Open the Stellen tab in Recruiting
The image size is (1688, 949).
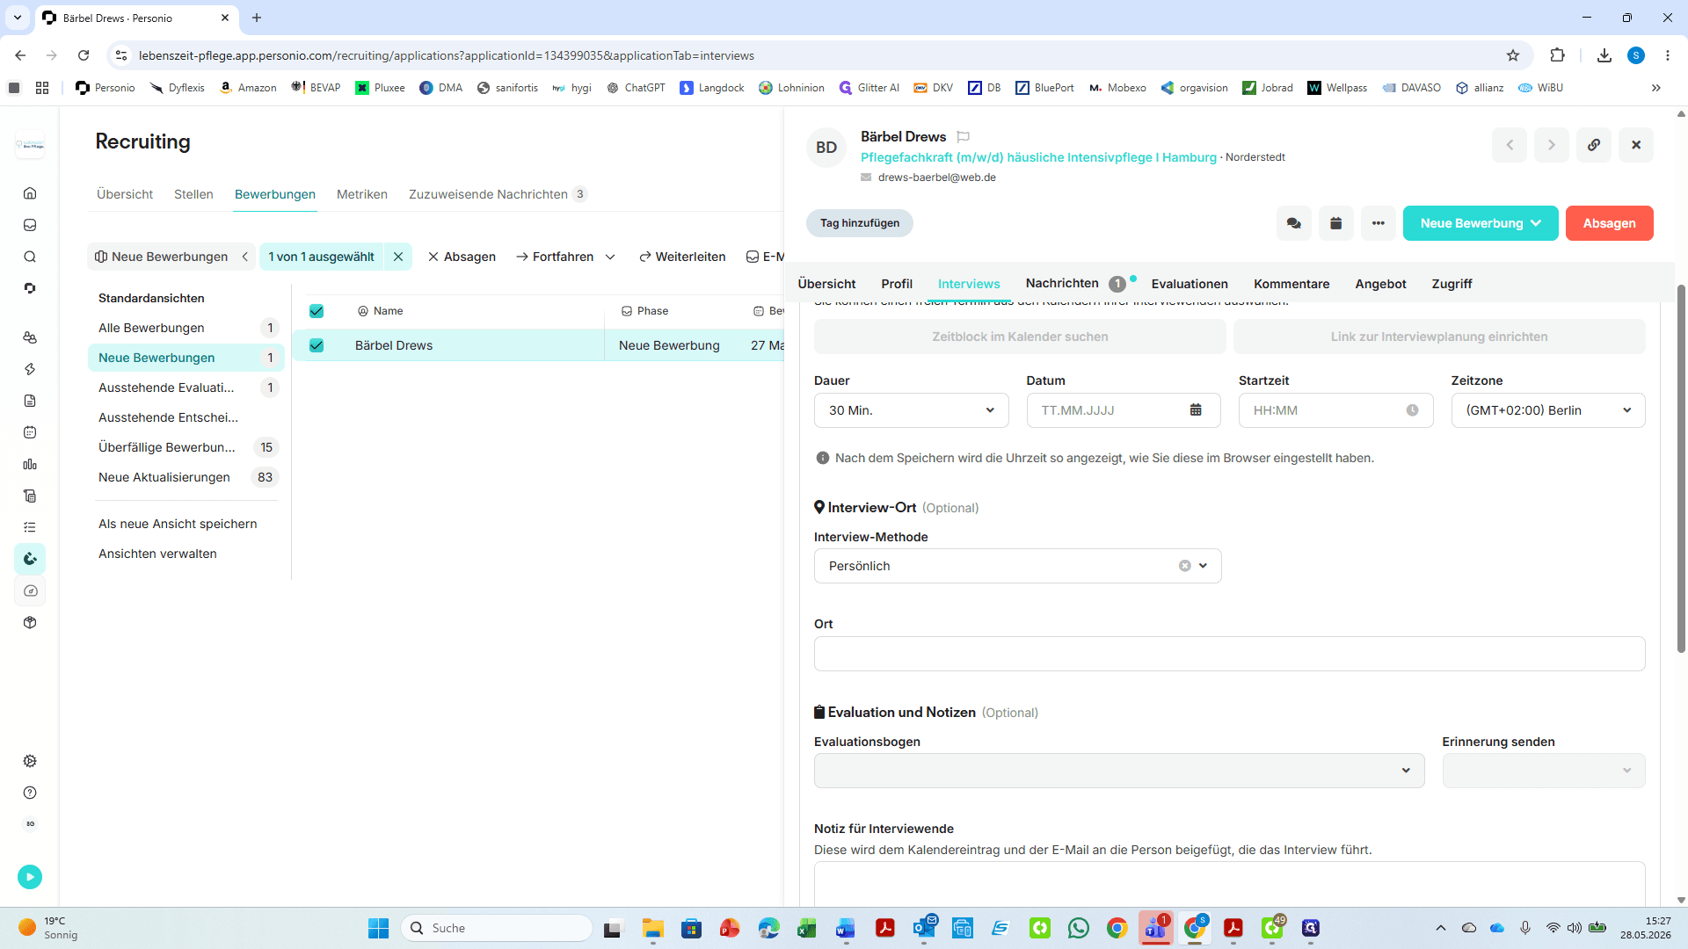click(x=193, y=194)
